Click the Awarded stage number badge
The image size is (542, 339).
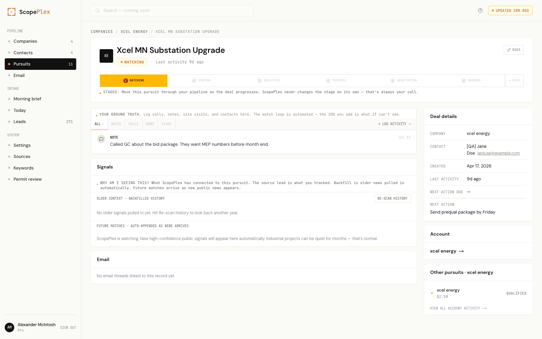pyautogui.click(x=464, y=81)
